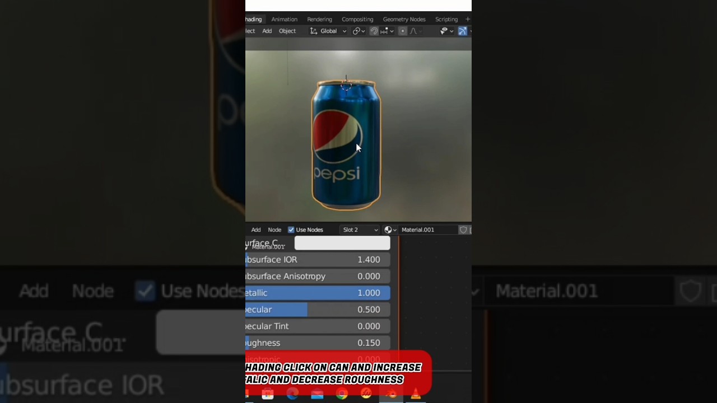The image size is (717, 403).
Task: Toggle proportional editing
Action: [402, 31]
